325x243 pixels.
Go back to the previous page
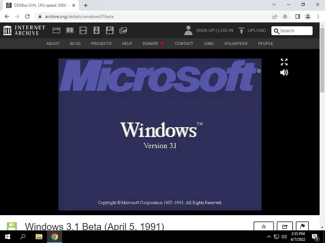(x=7, y=16)
